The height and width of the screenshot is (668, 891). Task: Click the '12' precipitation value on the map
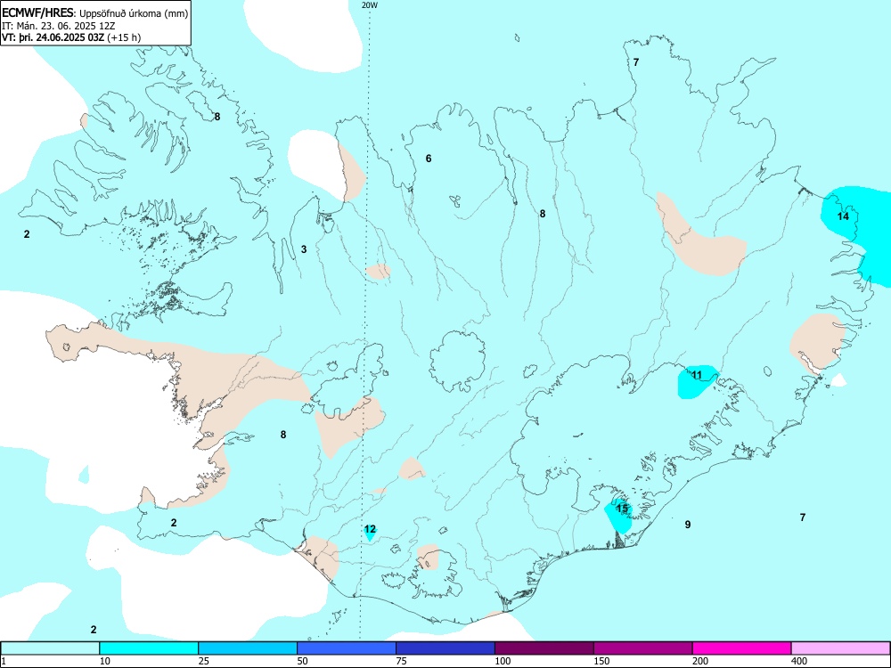click(370, 529)
